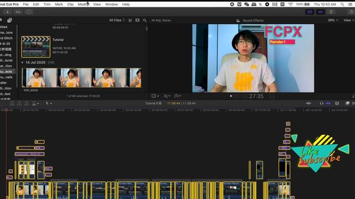Image resolution: width=355 pixels, height=199 pixels.
Task: Click the clapperboard icon beside Sound Effects
Action: [x=238, y=20]
